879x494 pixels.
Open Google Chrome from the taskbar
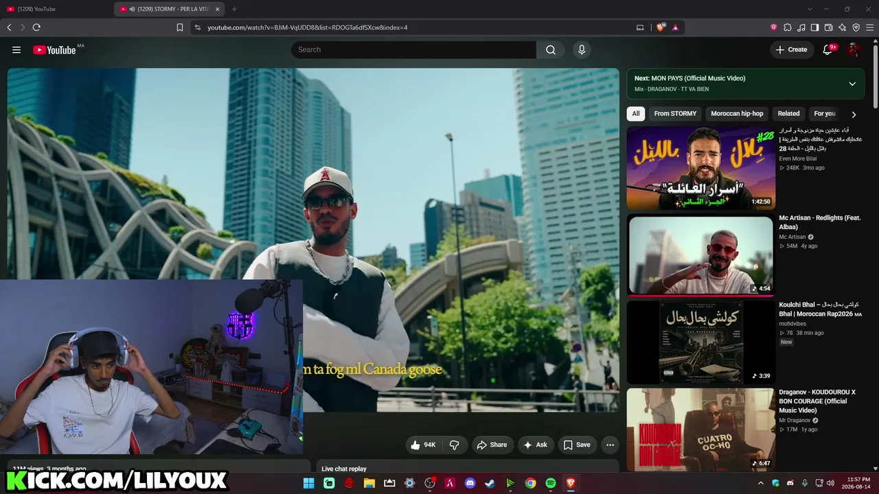(x=530, y=483)
